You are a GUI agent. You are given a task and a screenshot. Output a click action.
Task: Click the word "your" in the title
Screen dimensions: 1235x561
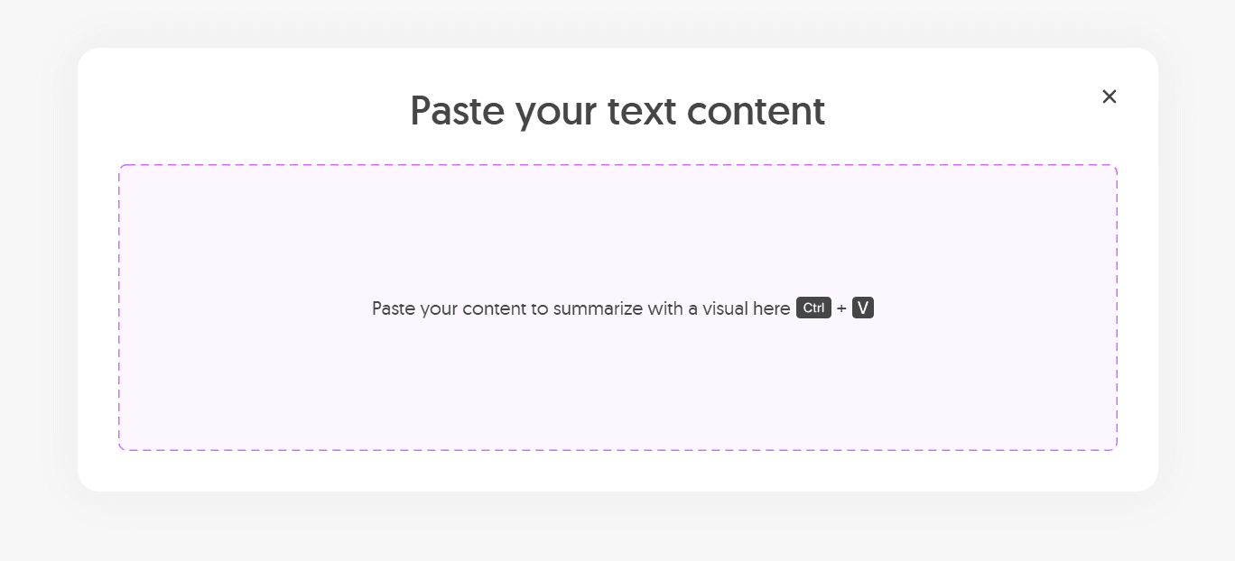pos(556,113)
